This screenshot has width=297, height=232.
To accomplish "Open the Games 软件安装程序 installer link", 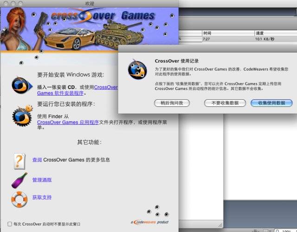I will [x=60, y=93].
